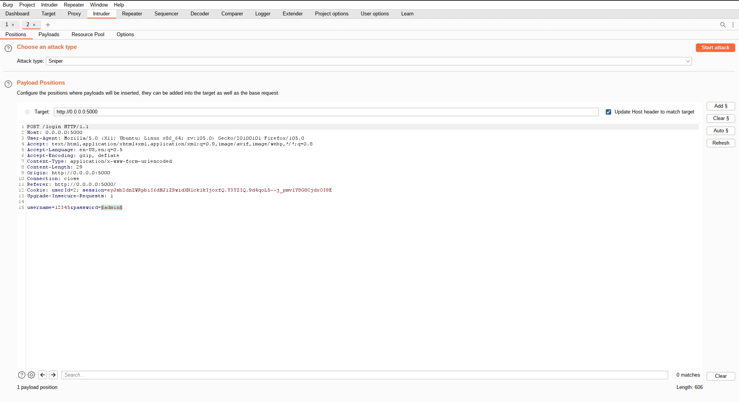
Task: Add a new Intruder tab with plus icon
Action: (x=48, y=25)
